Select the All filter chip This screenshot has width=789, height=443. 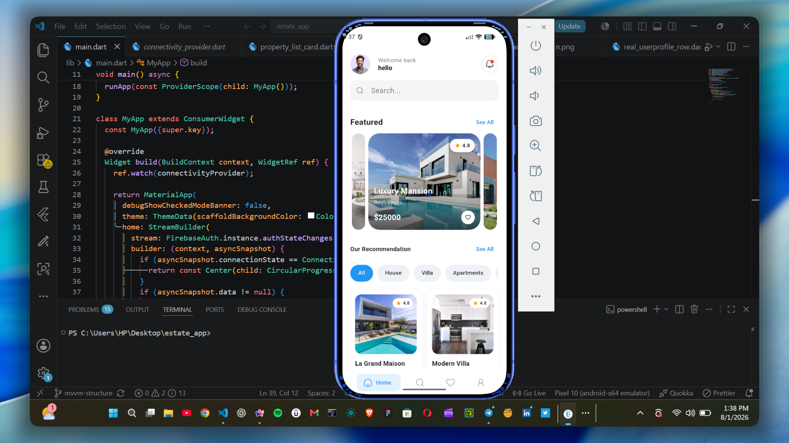click(361, 273)
